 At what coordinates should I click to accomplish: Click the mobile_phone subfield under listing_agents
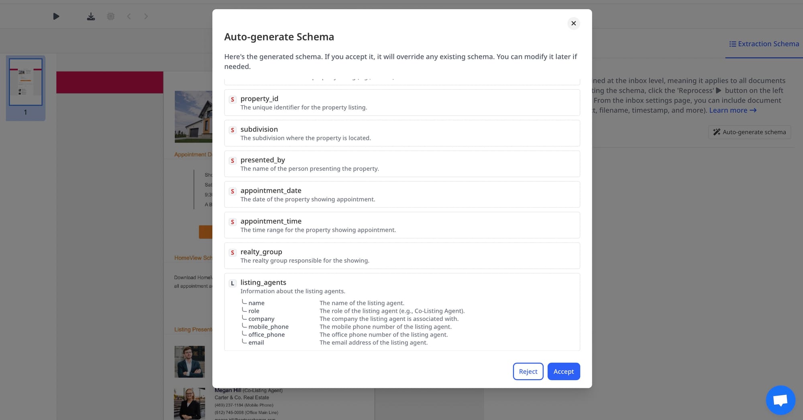click(x=268, y=327)
